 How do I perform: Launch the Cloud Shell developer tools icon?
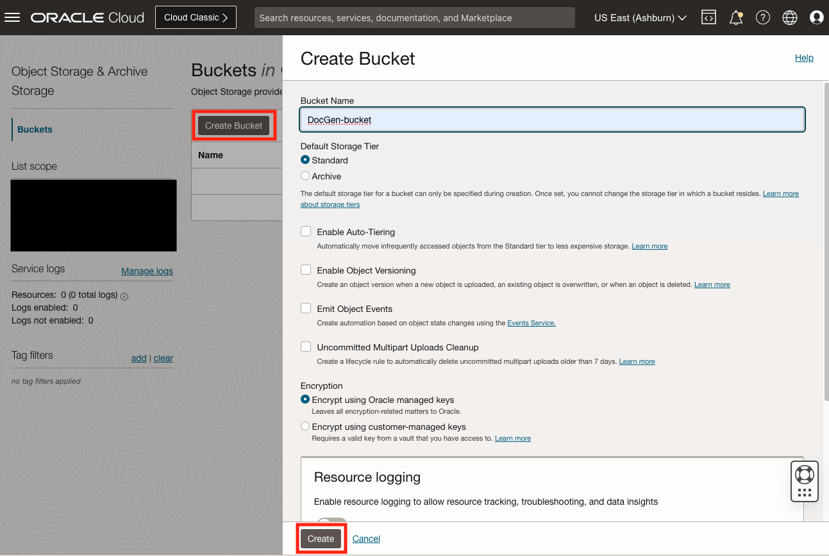tap(708, 17)
